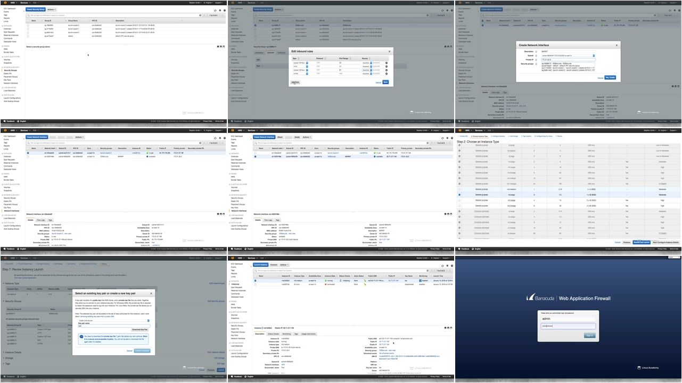Viewport: 682px width, 383px height.
Task: Untick the selected BARWF network interface row
Action: click(255, 156)
